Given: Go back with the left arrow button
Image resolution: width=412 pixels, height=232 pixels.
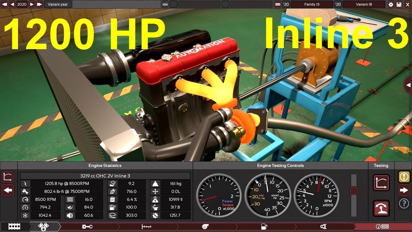Looking at the screenshot, I should pos(8,190).
